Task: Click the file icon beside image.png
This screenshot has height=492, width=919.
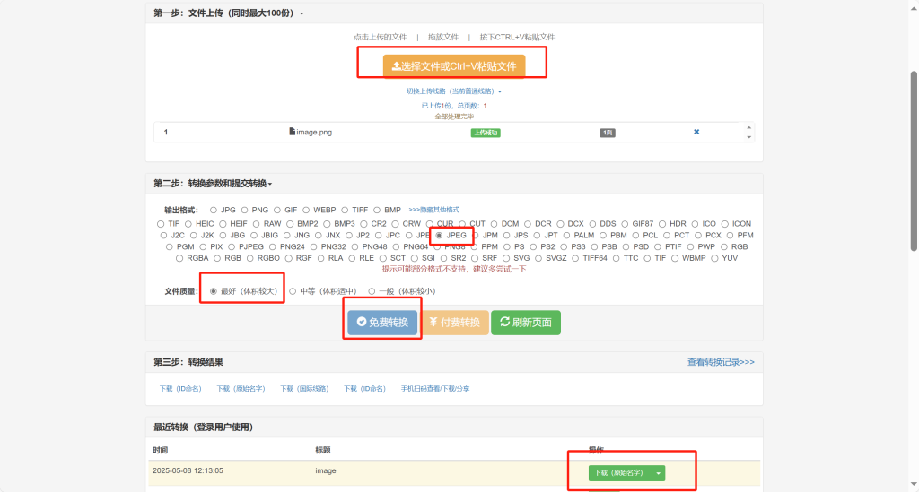Action: (x=292, y=132)
